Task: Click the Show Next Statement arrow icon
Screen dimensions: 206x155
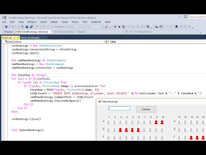Action: point(129,27)
